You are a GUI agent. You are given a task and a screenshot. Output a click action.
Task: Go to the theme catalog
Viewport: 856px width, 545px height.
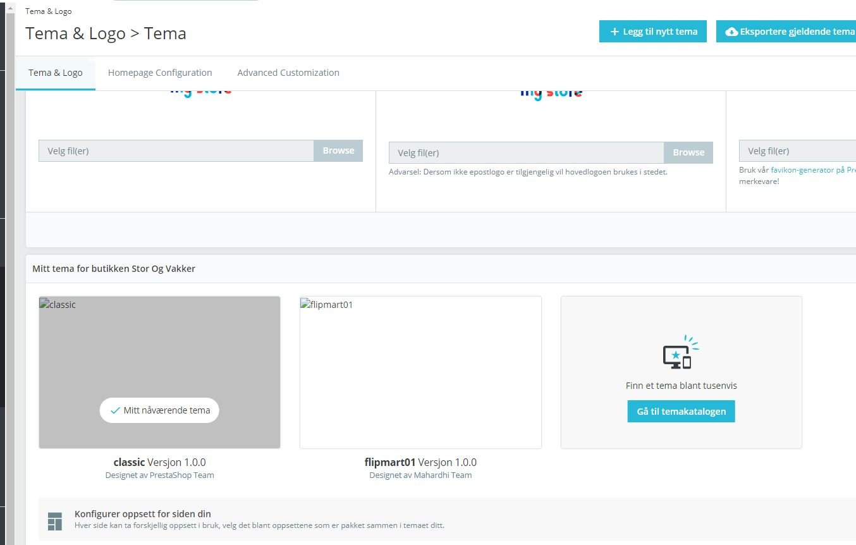tap(681, 412)
